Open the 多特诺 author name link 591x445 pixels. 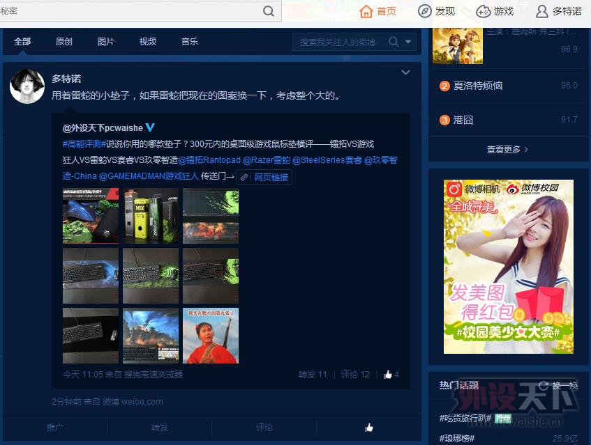(x=66, y=79)
